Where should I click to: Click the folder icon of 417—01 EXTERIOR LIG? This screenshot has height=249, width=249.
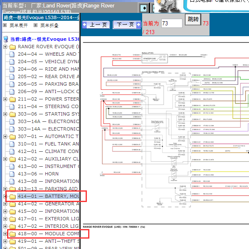[12, 219]
